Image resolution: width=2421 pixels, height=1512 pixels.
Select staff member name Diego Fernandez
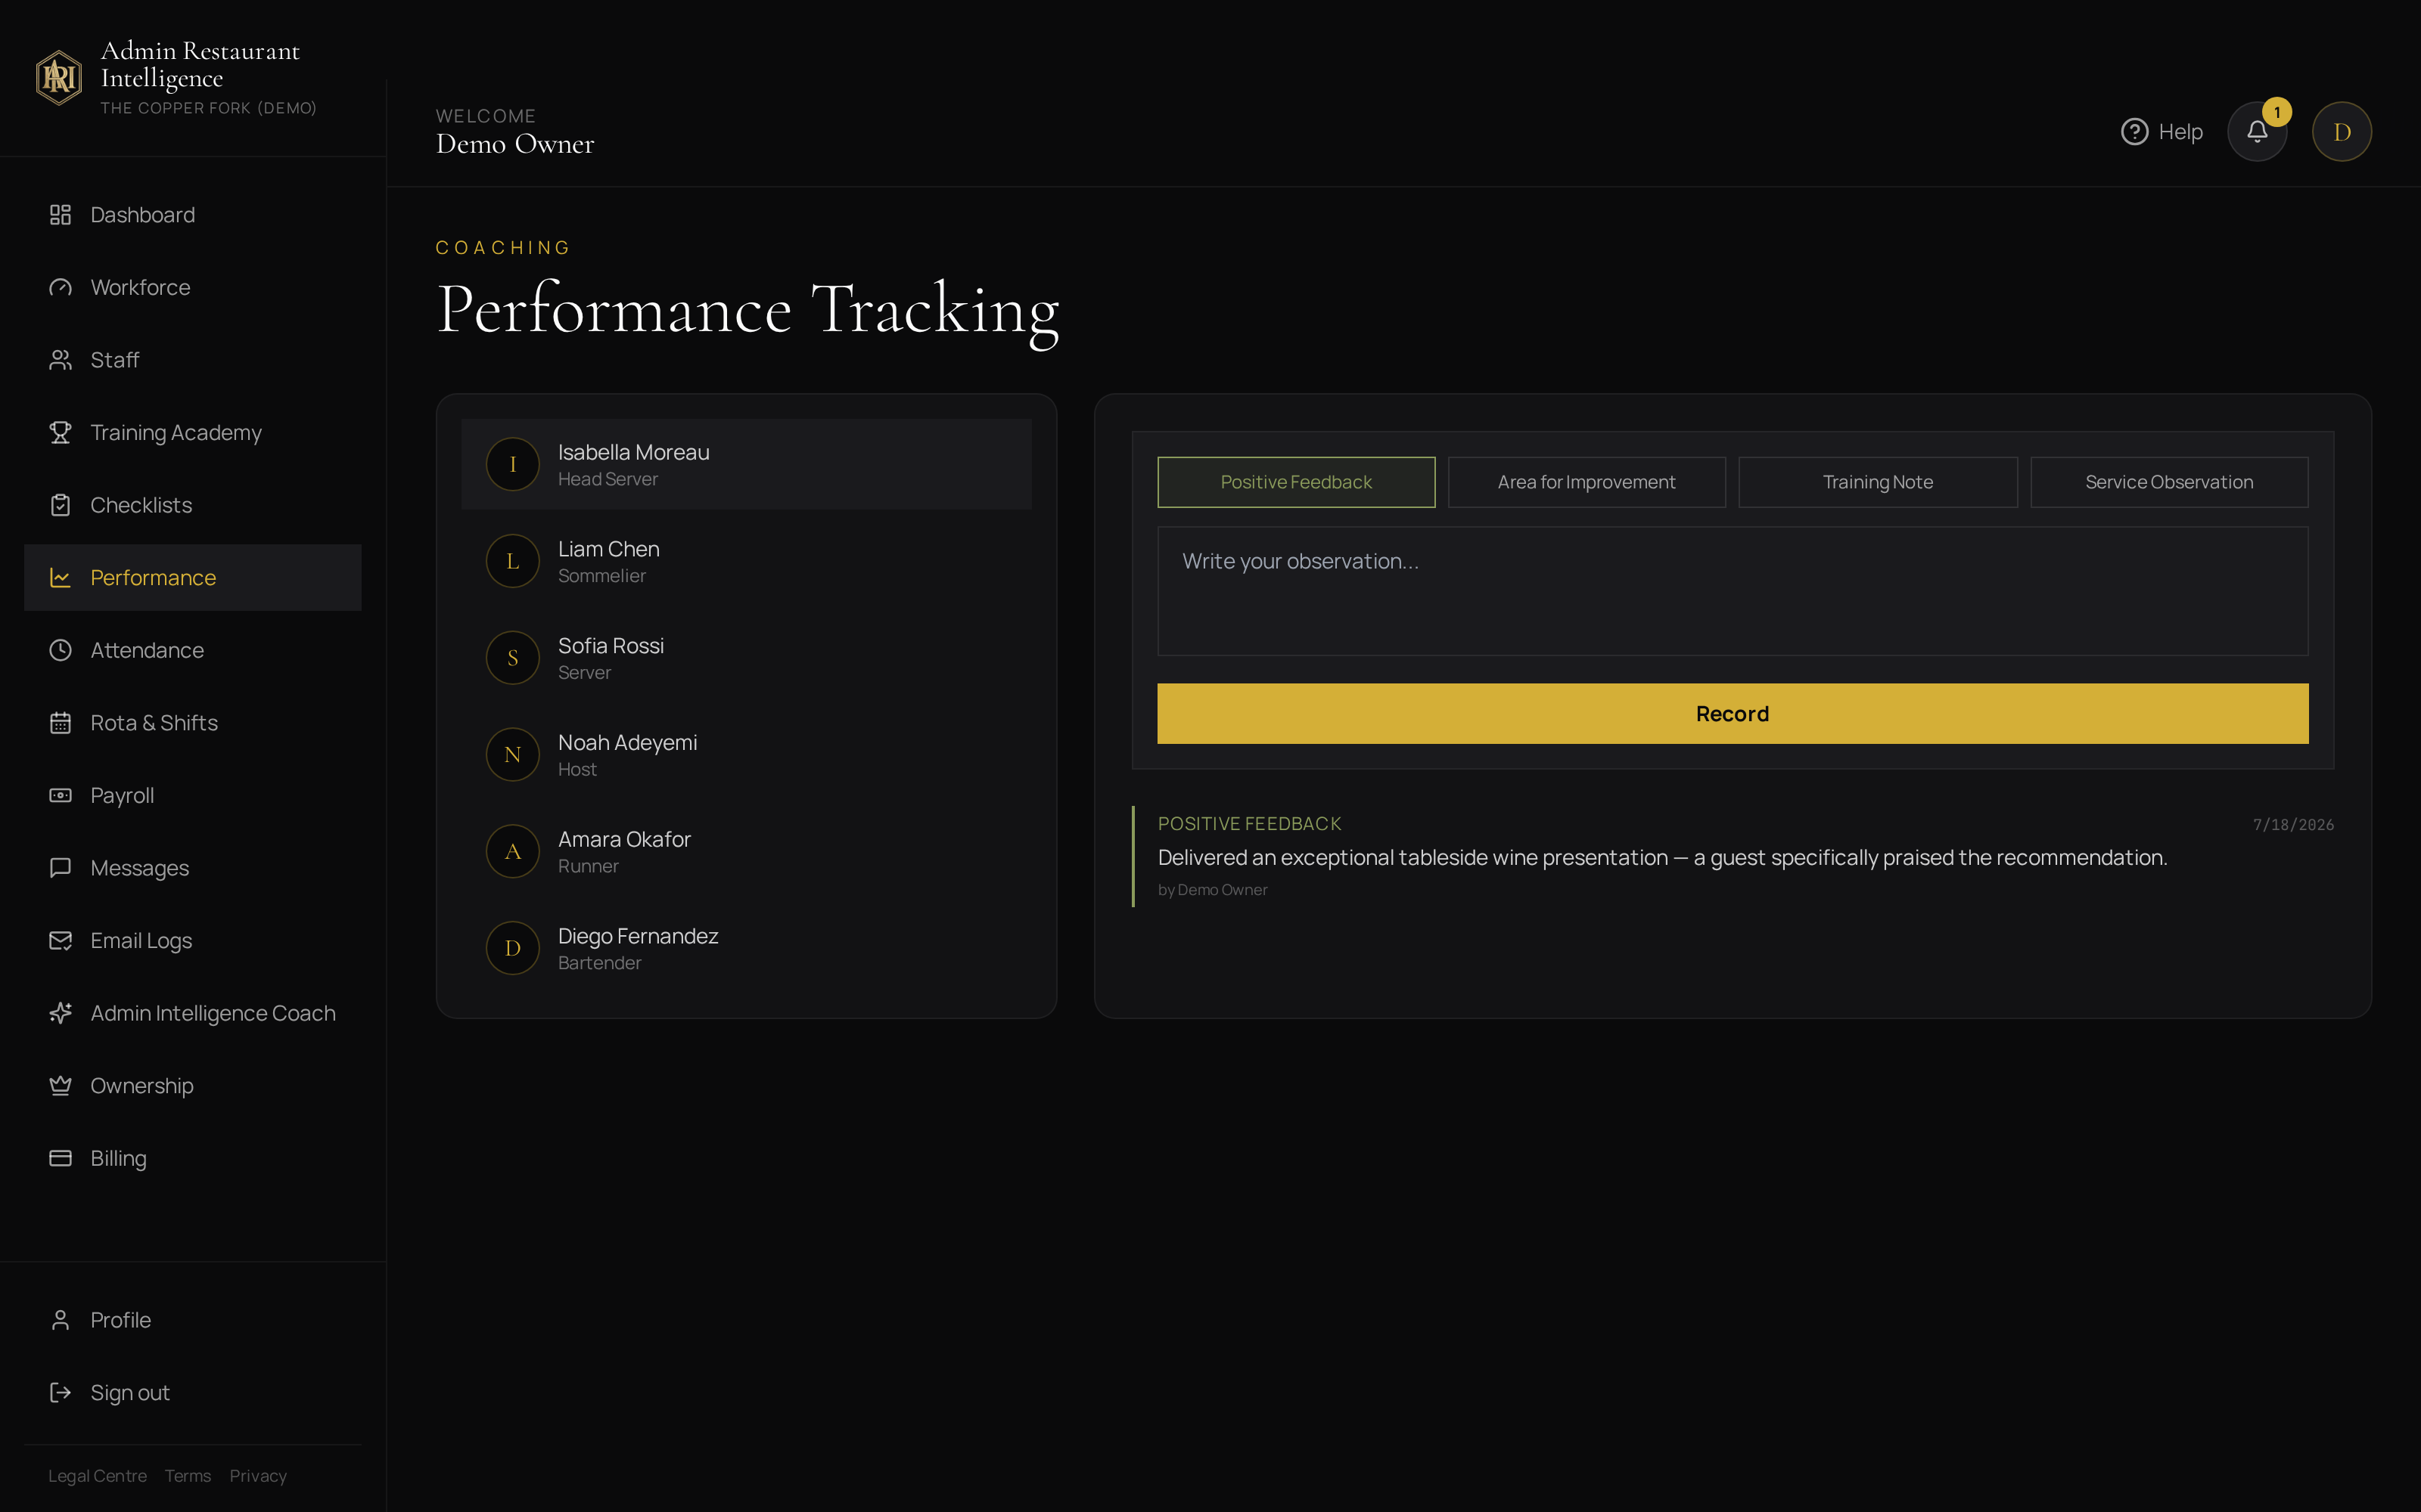(x=639, y=936)
